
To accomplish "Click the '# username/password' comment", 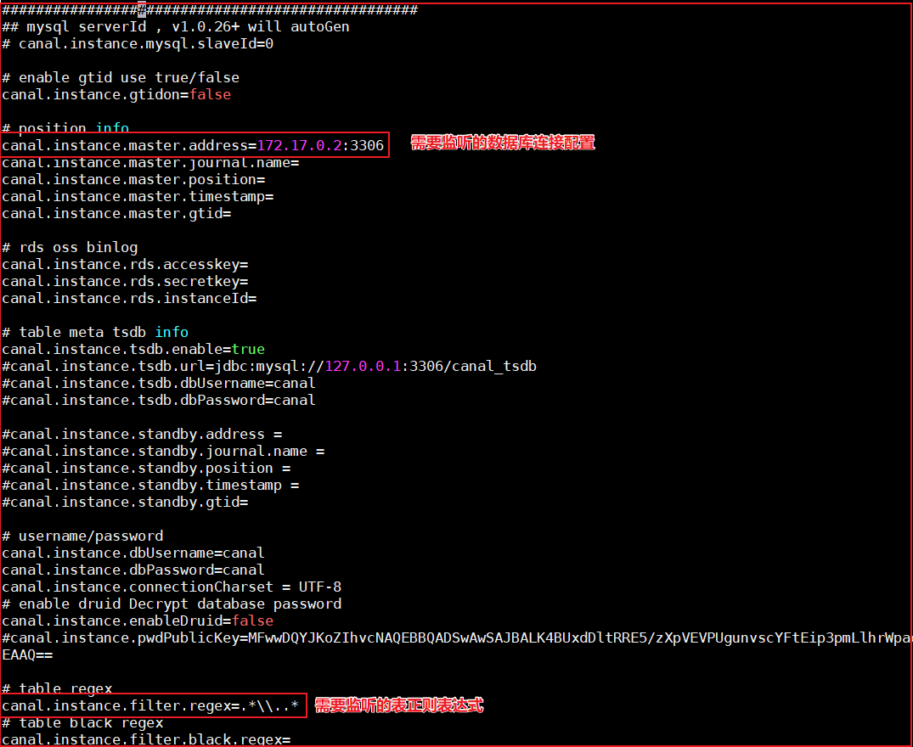I will 82,536.
